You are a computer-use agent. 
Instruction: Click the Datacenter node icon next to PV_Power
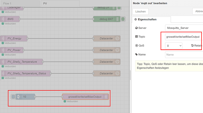(x=117, y=50)
